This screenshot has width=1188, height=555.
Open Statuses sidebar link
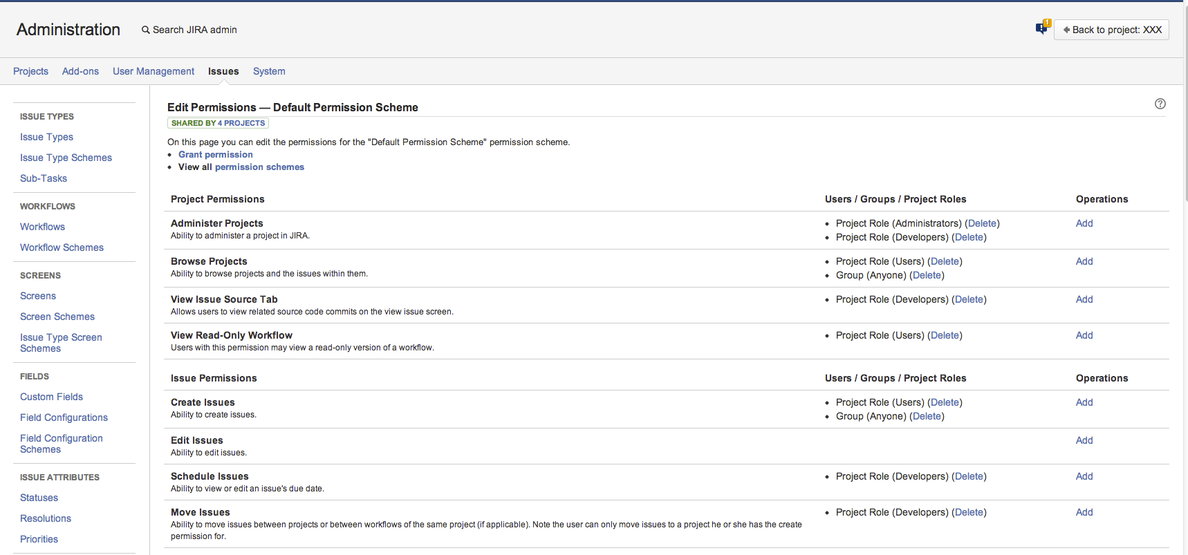tap(39, 498)
